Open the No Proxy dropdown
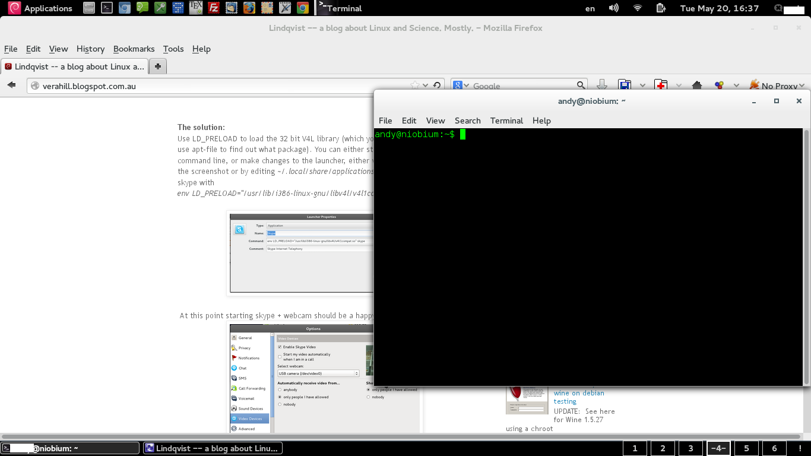 pyautogui.click(x=777, y=86)
